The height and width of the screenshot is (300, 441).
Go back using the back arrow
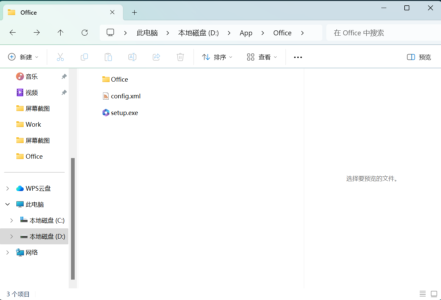(13, 33)
